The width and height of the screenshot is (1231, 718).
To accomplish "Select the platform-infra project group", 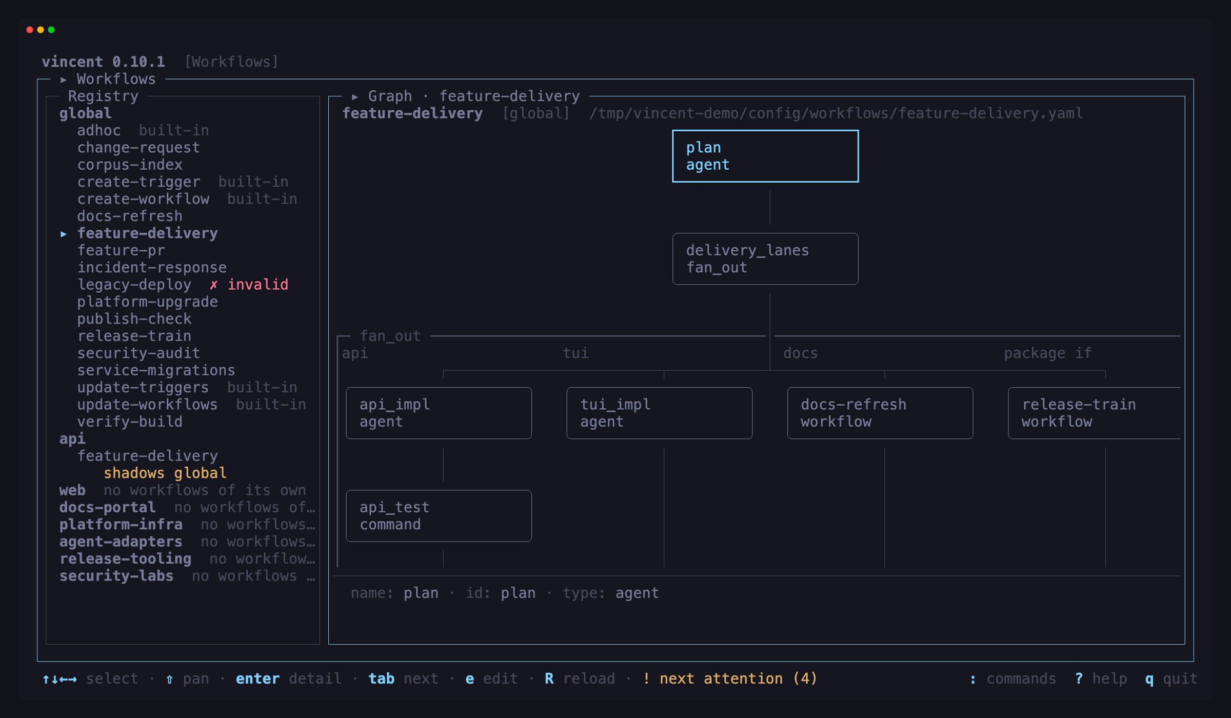I will point(121,525).
